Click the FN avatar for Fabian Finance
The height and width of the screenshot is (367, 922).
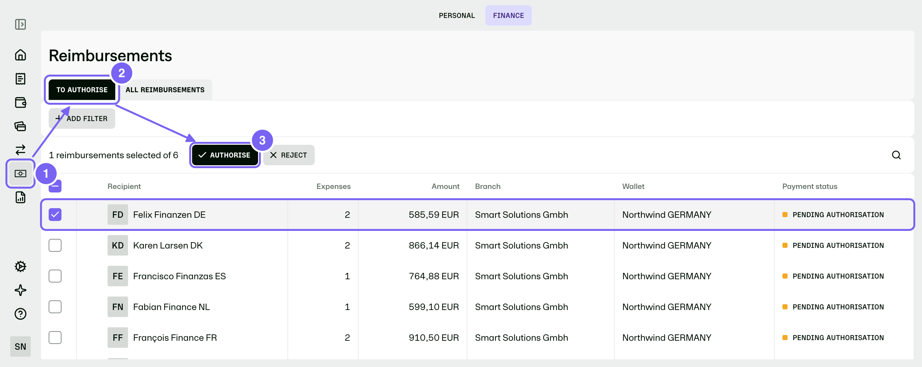(118, 307)
